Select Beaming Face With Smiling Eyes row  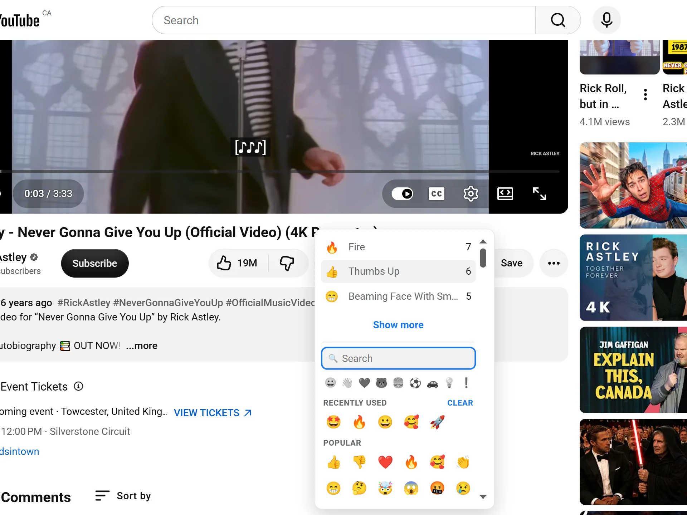click(399, 296)
